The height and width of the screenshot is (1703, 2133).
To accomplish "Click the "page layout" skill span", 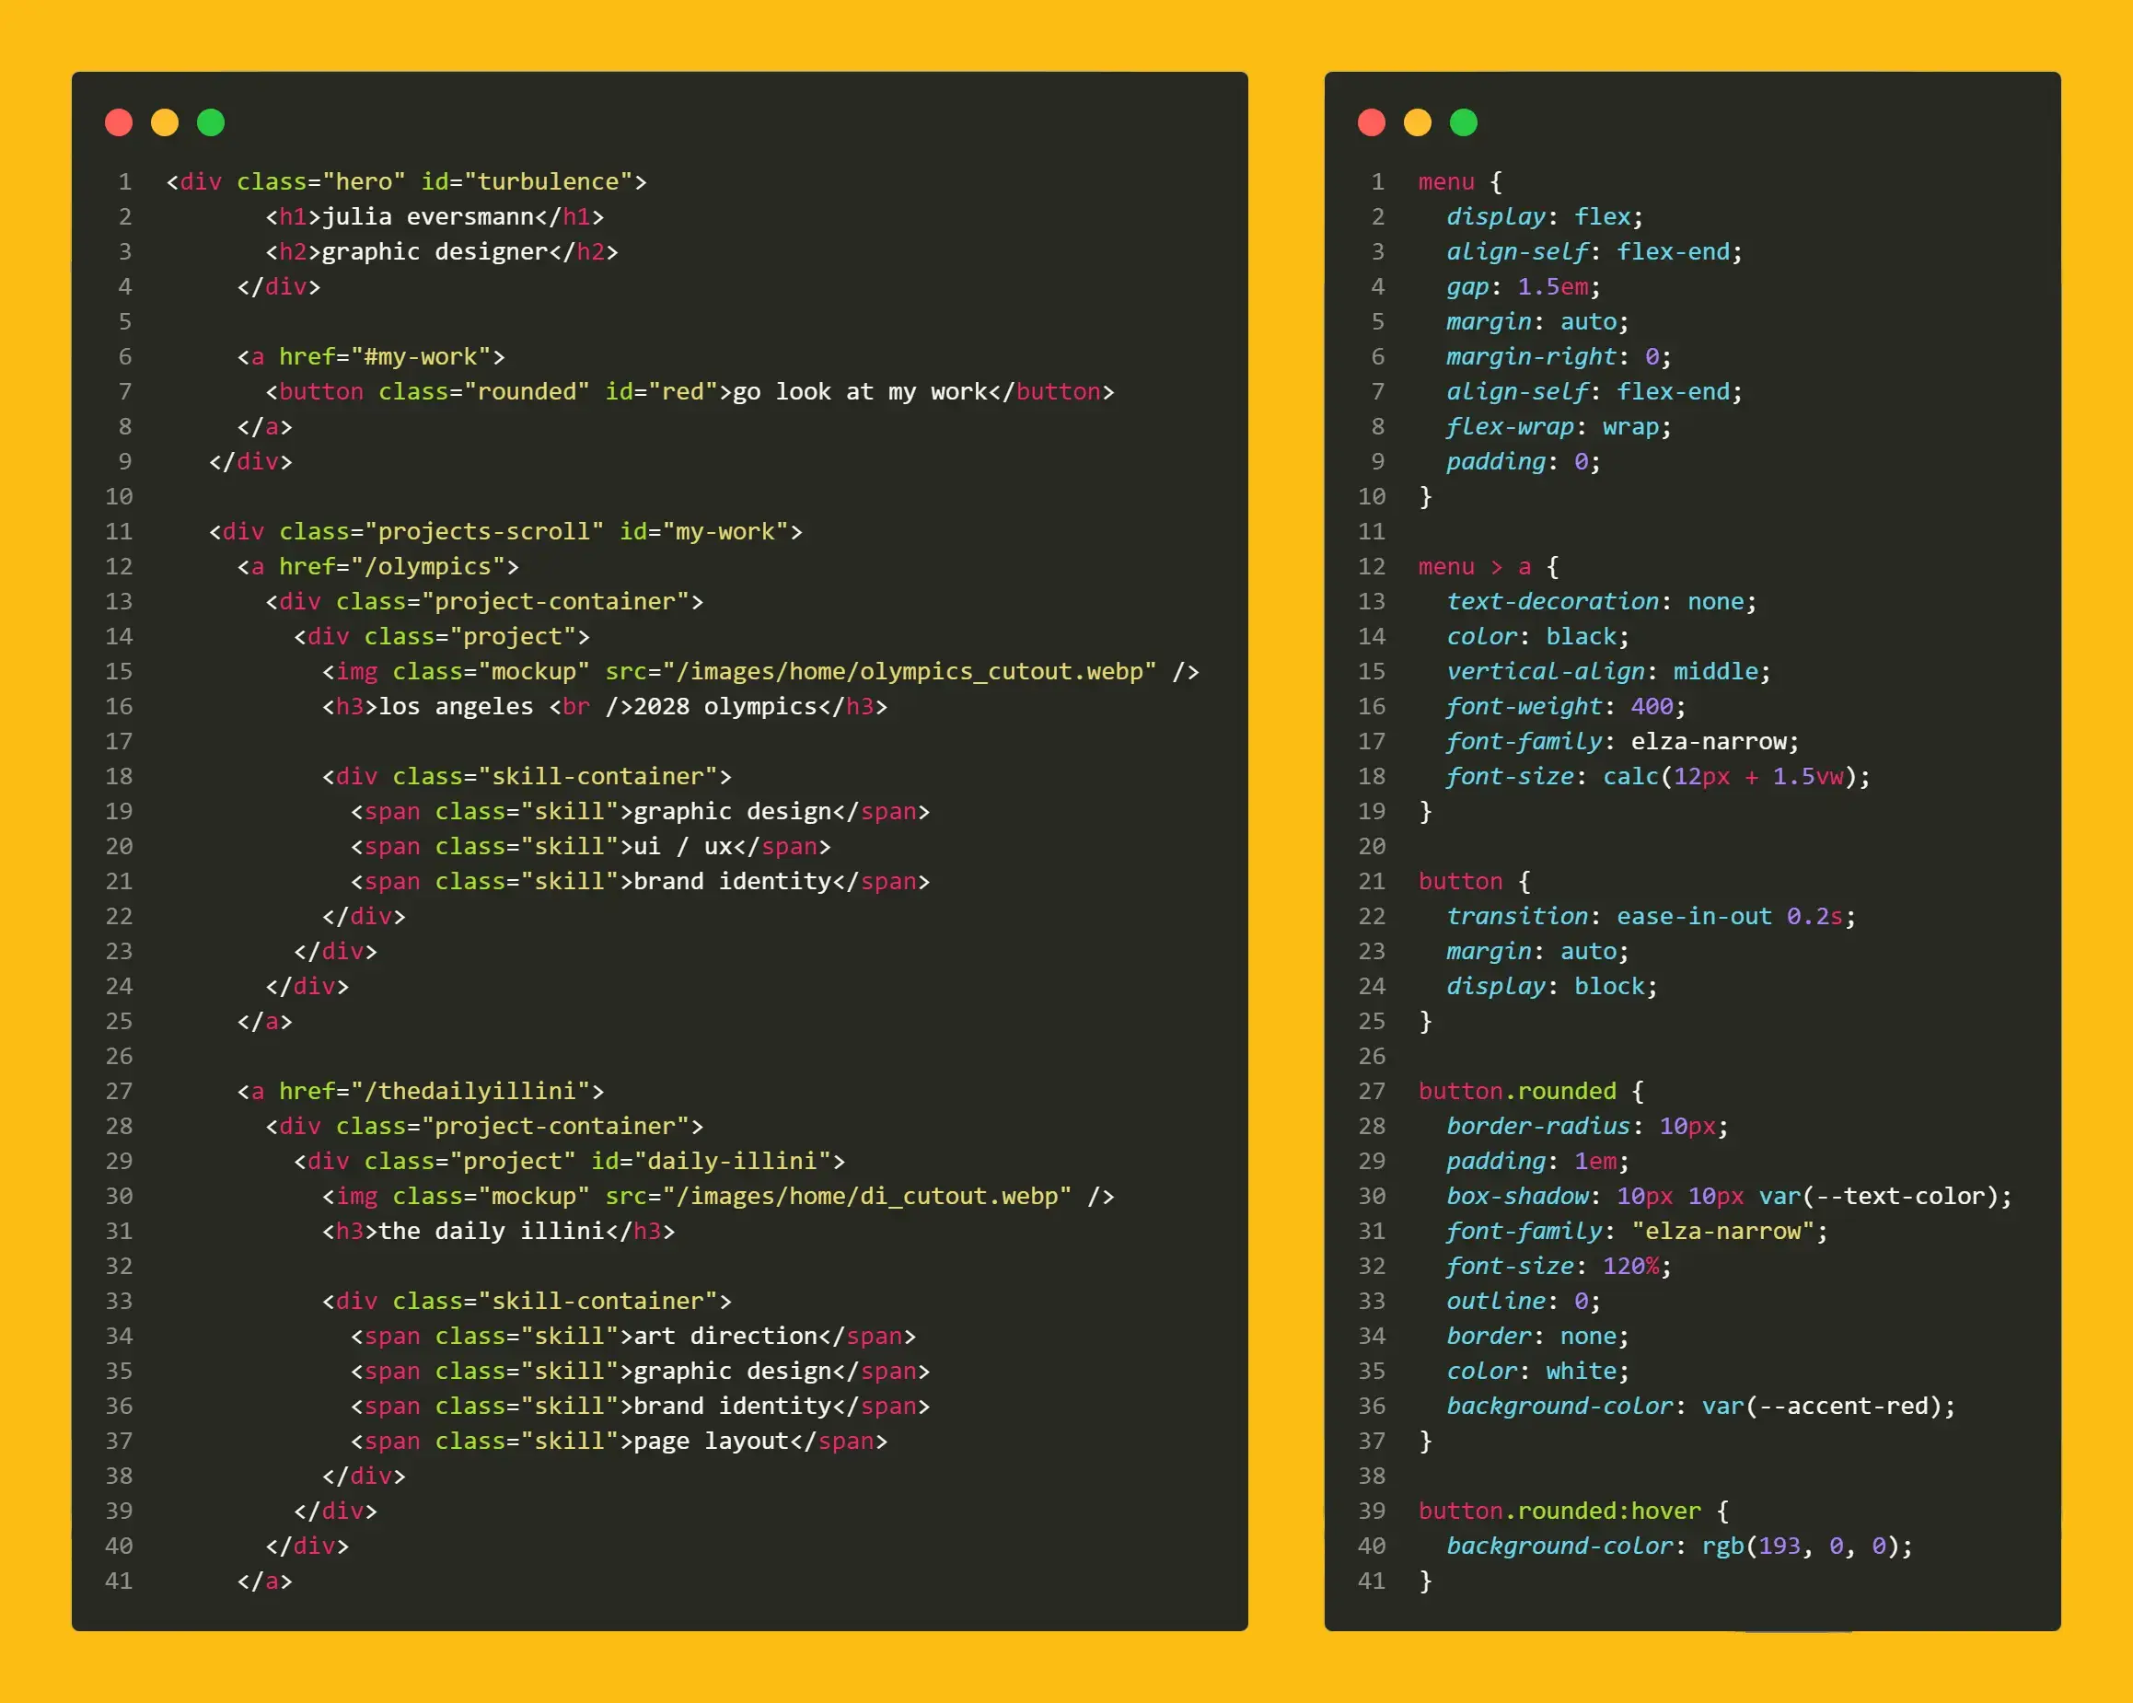I will [711, 1441].
